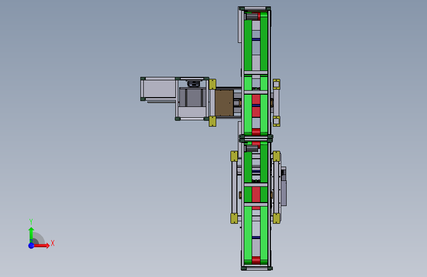Click the green "Y" label of the triad
This screenshot has width=427, height=277.
31,222
